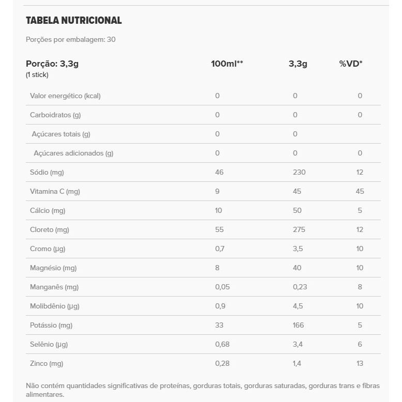The width and height of the screenshot is (402, 402).
Task: Click the 100ml** column header
Action: [227, 64]
